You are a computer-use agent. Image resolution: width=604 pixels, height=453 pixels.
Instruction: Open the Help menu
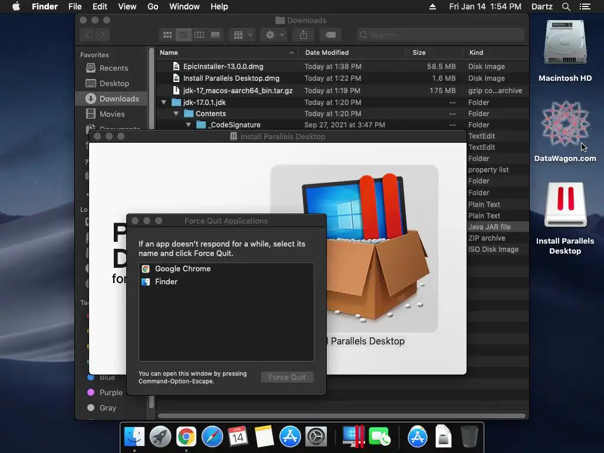pyautogui.click(x=219, y=6)
